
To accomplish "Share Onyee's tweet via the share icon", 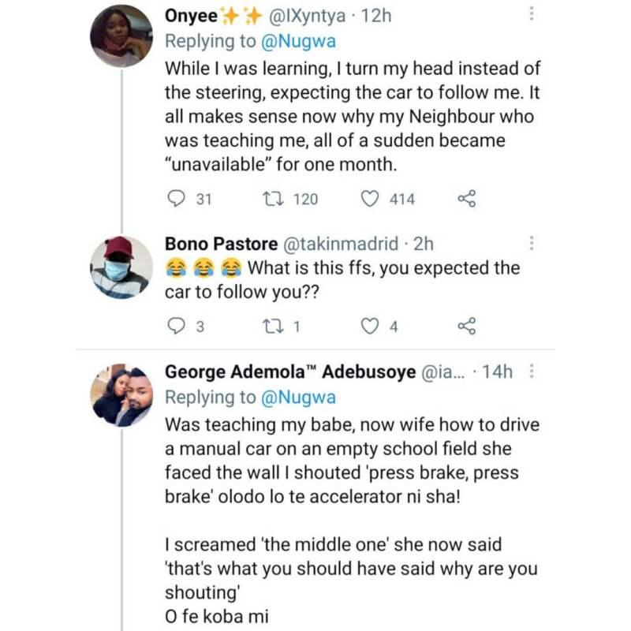I will pyautogui.click(x=469, y=200).
